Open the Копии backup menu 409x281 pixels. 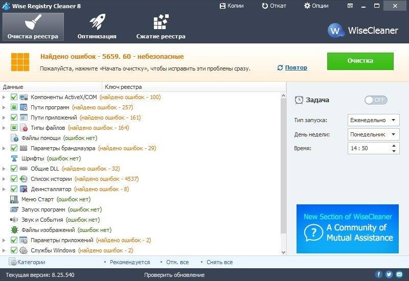[x=232, y=6]
